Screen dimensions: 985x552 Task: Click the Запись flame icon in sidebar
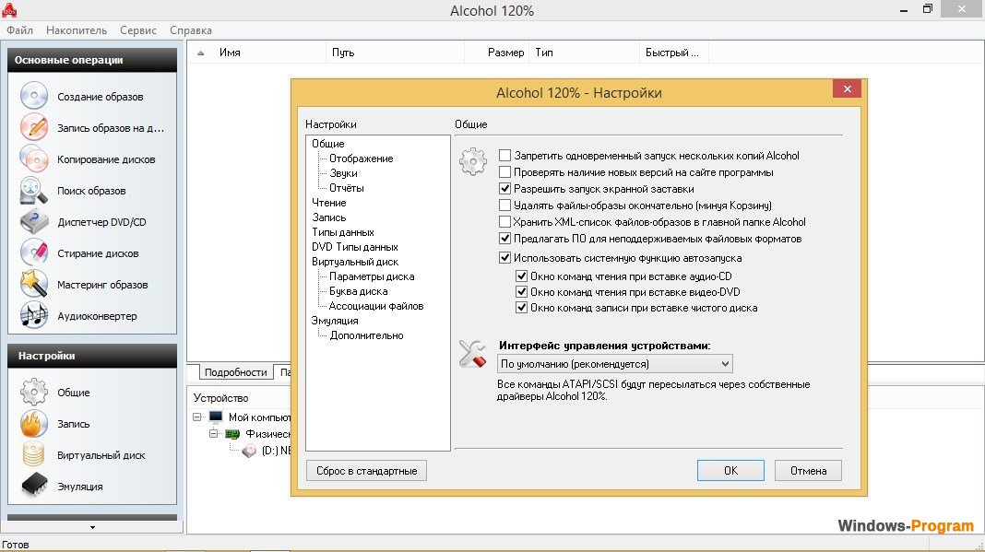(34, 423)
